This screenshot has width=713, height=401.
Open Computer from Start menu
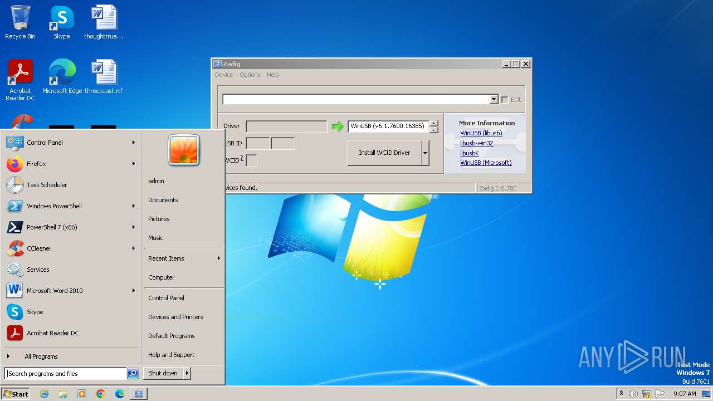point(184,277)
